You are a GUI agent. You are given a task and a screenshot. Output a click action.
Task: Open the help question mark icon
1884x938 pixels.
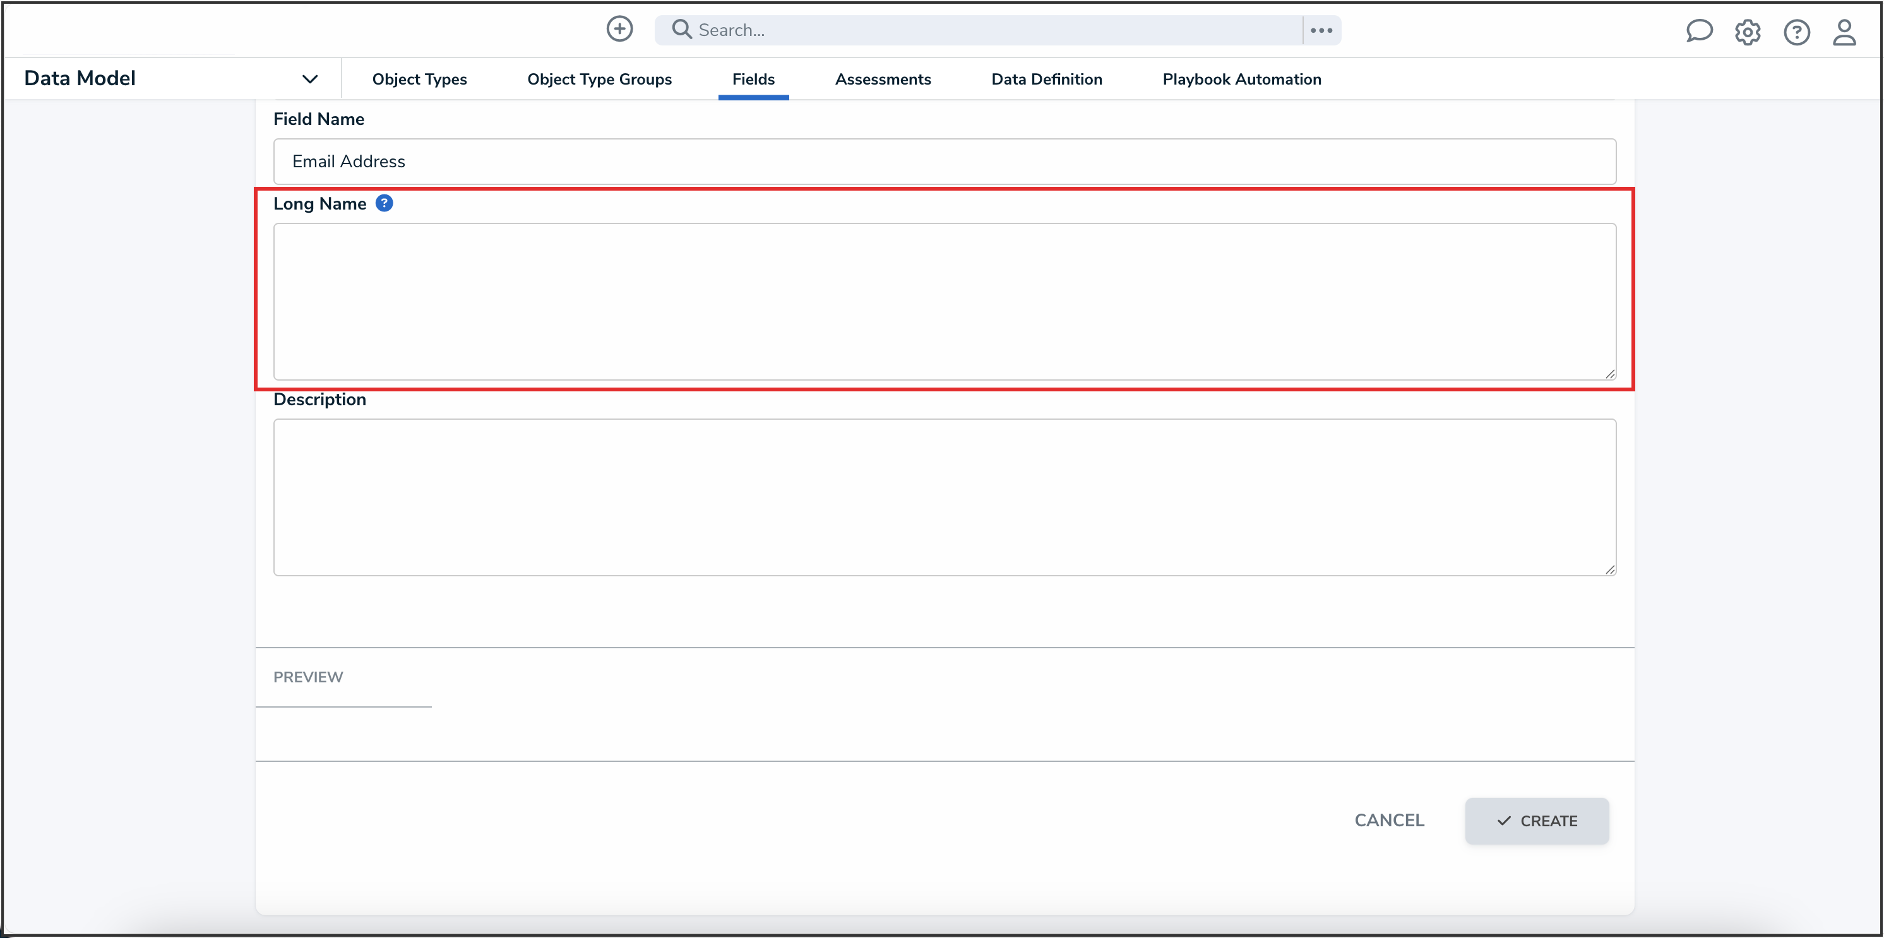pyautogui.click(x=1796, y=32)
